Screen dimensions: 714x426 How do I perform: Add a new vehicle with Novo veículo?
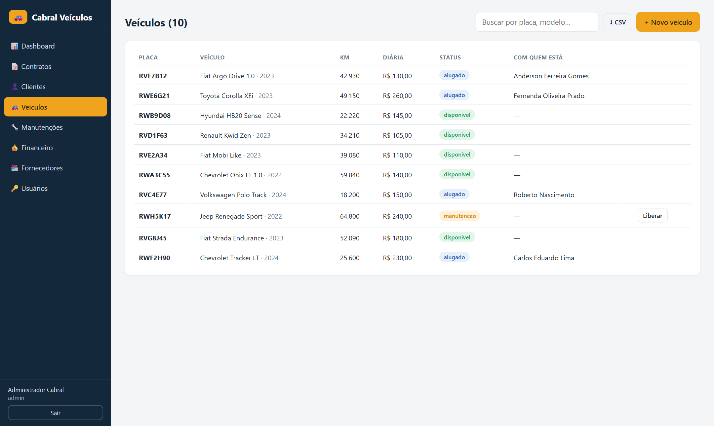point(668,22)
